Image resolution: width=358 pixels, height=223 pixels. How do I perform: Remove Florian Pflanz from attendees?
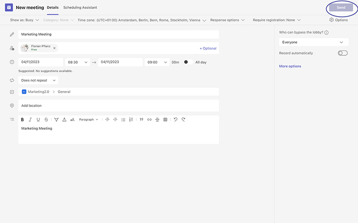[55, 48]
